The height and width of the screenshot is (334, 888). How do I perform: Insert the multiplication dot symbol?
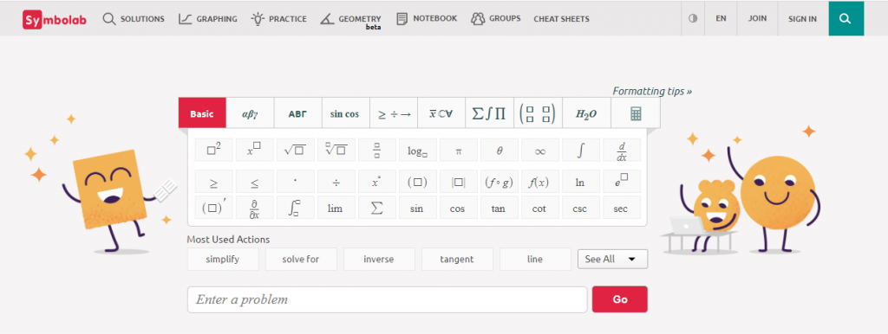295,182
